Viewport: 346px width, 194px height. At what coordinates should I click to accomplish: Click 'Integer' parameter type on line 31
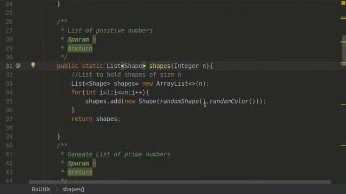coord(186,66)
